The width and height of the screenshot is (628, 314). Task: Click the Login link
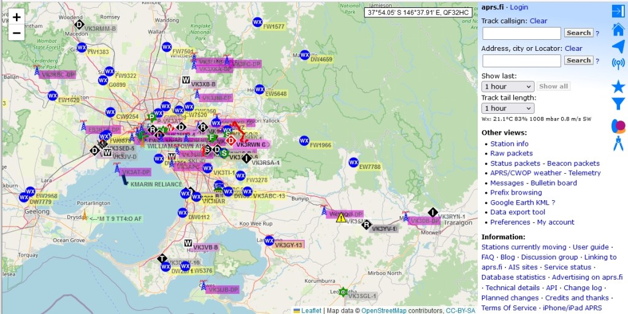click(x=519, y=7)
